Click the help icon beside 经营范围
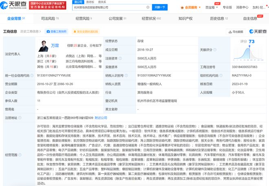 (20, 155)
